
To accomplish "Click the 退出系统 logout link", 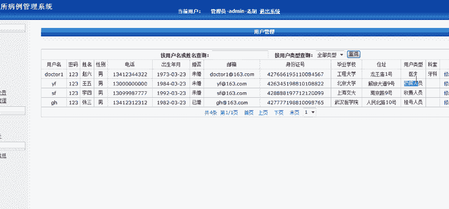I will pyautogui.click(x=269, y=11).
